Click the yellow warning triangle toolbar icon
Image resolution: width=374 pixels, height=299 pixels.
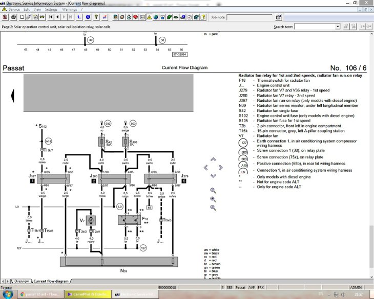(x=149, y=17)
